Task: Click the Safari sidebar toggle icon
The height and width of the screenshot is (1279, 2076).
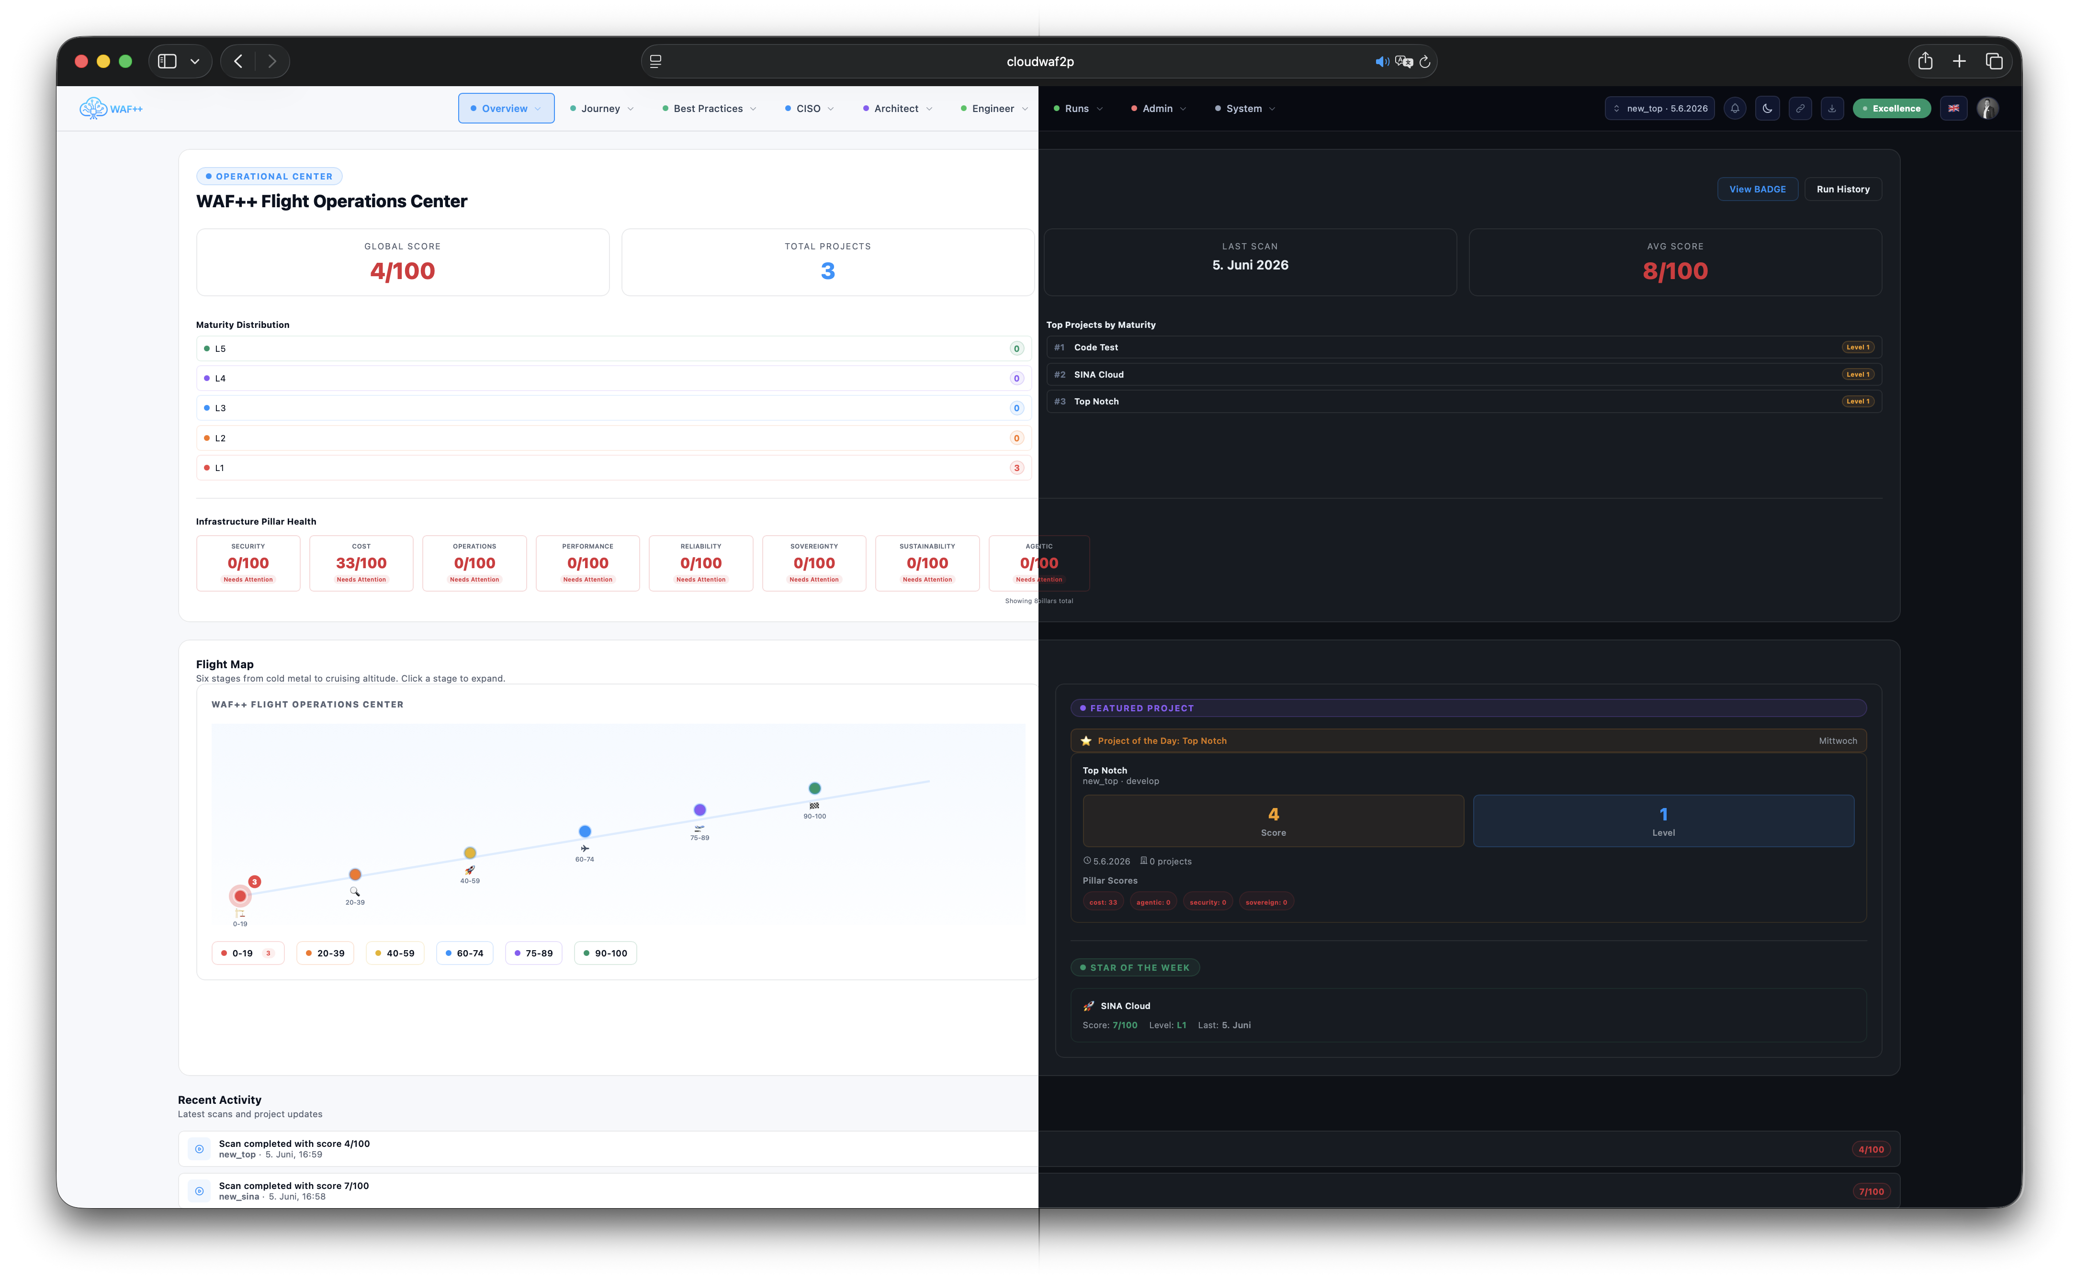Action: [168, 61]
